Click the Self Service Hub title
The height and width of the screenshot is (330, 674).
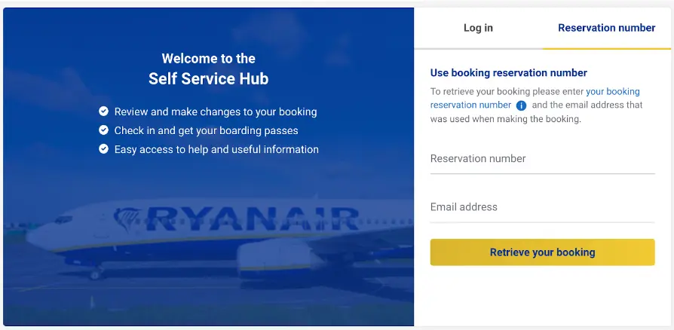[209, 79]
